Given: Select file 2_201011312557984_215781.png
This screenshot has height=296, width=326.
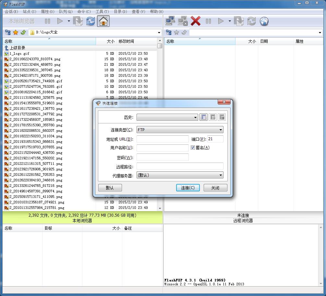Looking at the screenshot, I should 37,208.
